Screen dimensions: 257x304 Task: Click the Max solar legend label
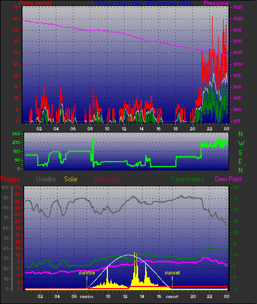tap(107, 179)
